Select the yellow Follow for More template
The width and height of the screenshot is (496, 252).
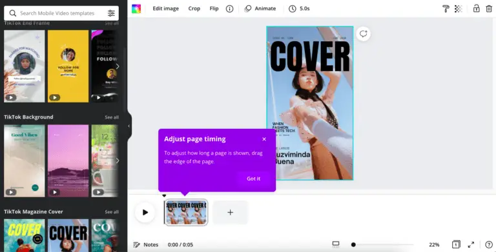point(68,66)
